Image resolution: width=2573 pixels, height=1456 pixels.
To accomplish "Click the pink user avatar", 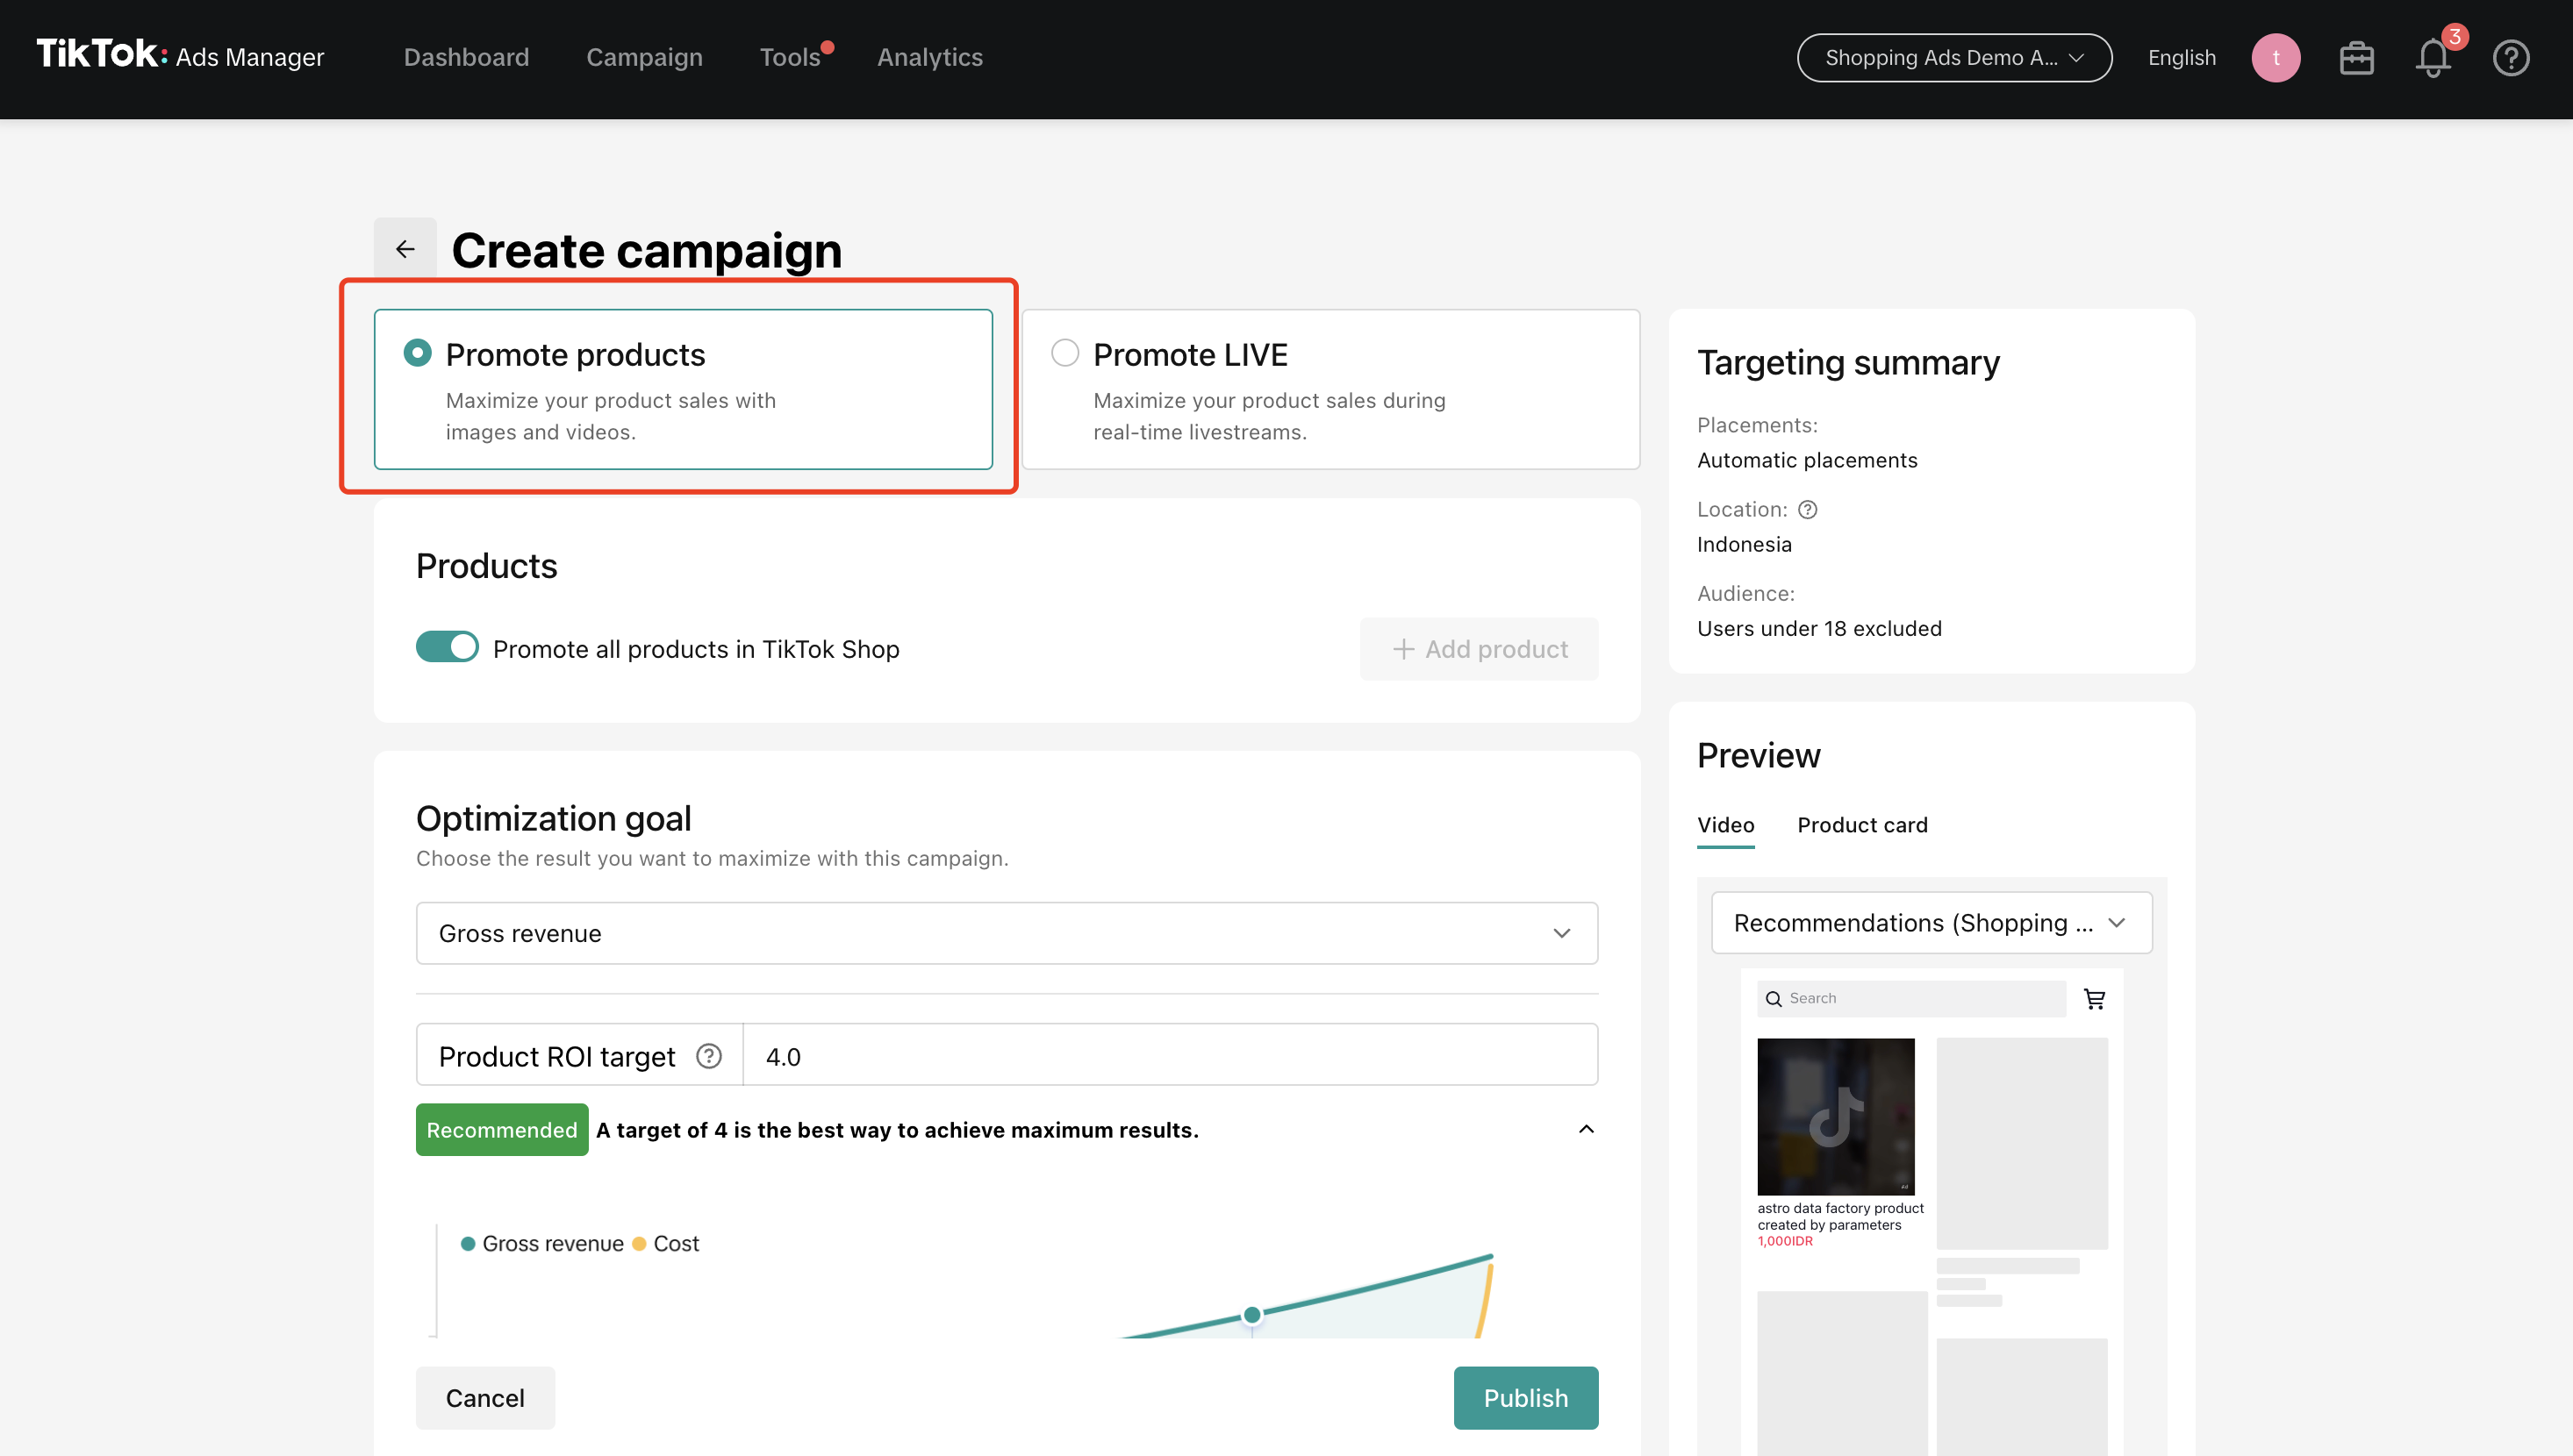I will [x=2275, y=58].
